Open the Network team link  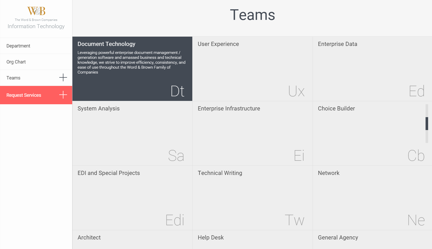(329, 173)
